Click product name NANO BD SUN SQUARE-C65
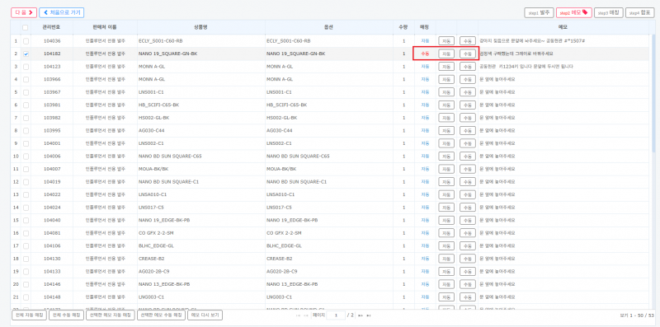660x327 pixels. [170, 156]
